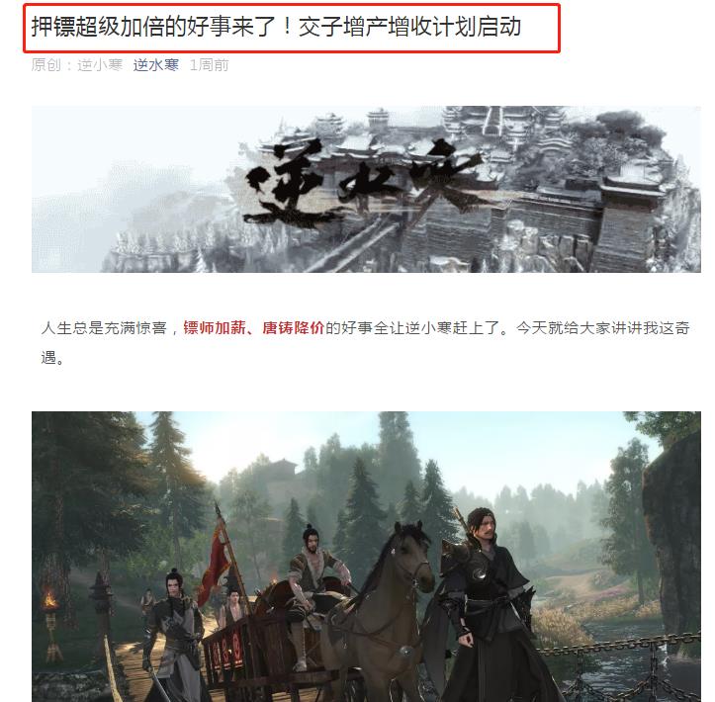Open the 逆水寒 account link
The height and width of the screenshot is (702, 715).
pos(155,65)
